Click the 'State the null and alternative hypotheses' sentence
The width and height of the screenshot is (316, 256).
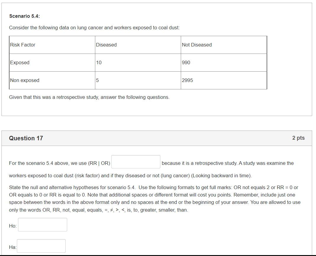(72, 187)
